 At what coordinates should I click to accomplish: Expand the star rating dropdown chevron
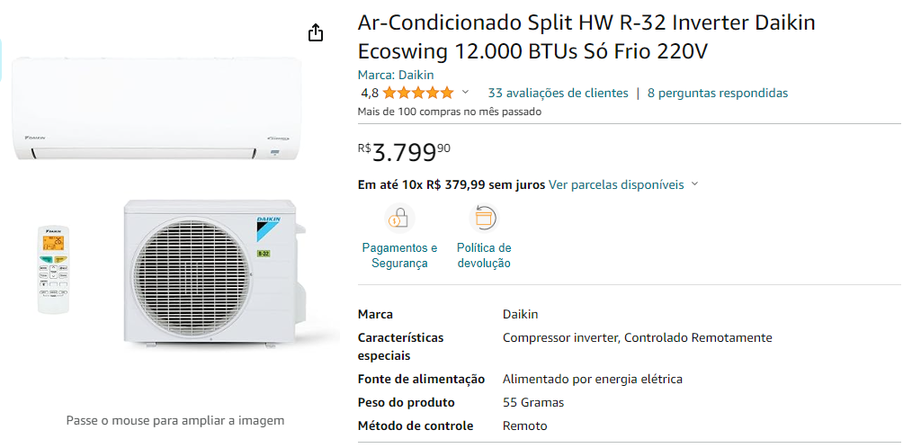[465, 92]
